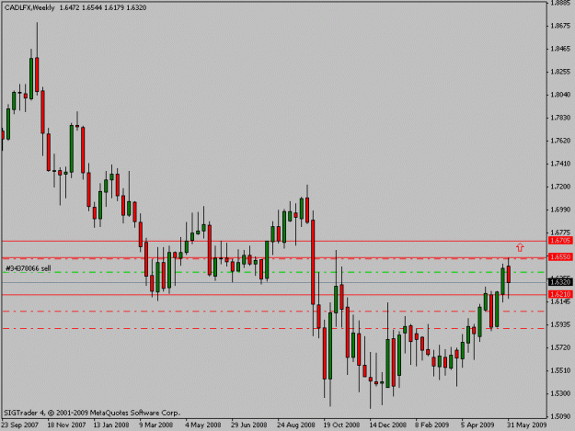Click the 31 May 2009 date label
Image resolution: width=575 pixels, height=431 pixels.
526,425
